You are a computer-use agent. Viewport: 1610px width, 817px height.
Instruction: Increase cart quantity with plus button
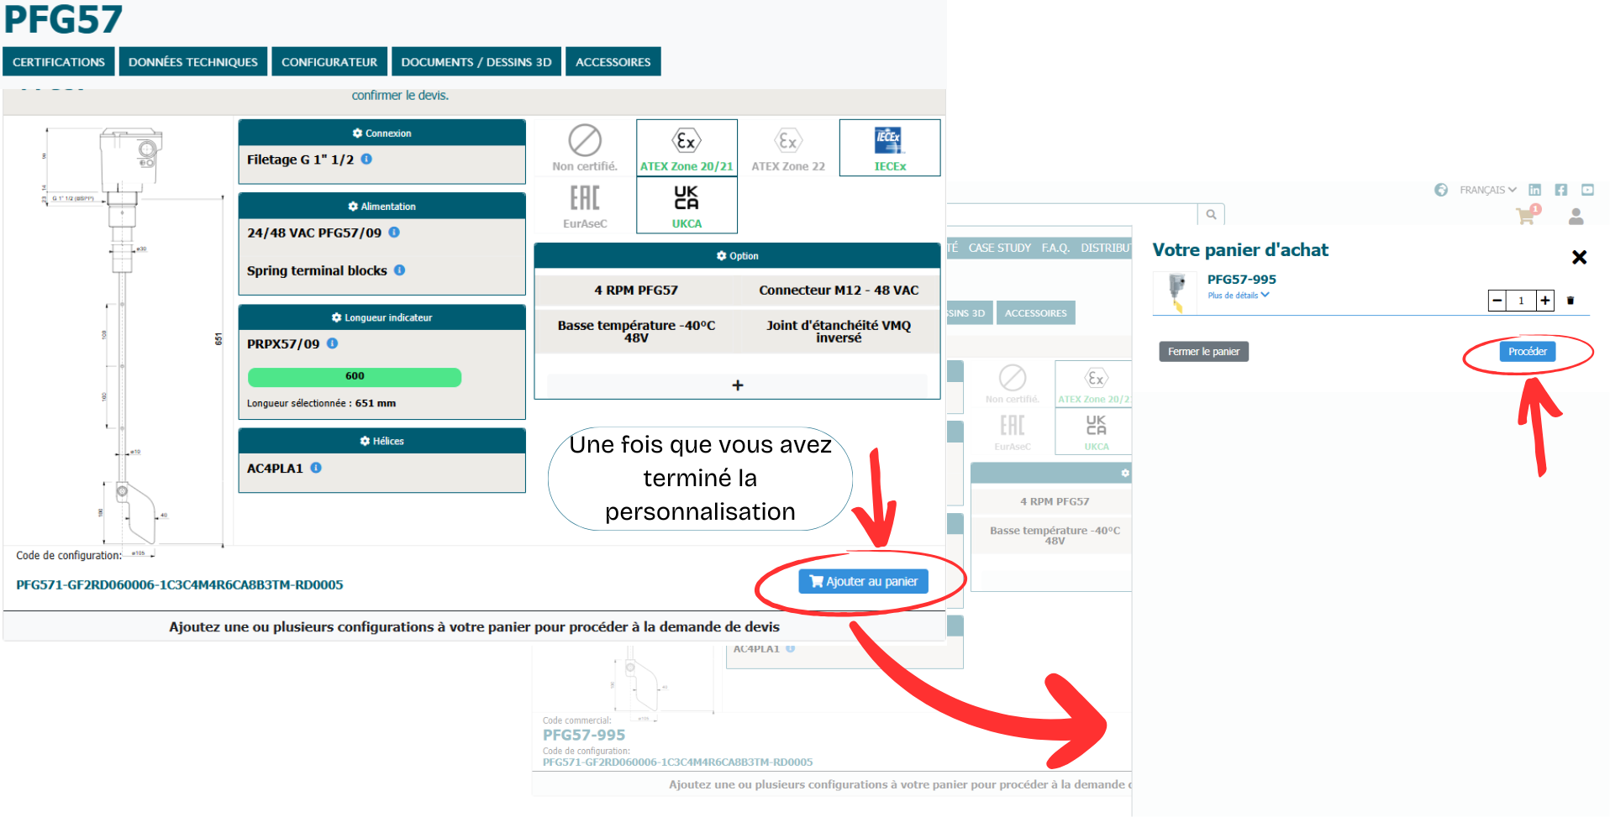click(1545, 301)
